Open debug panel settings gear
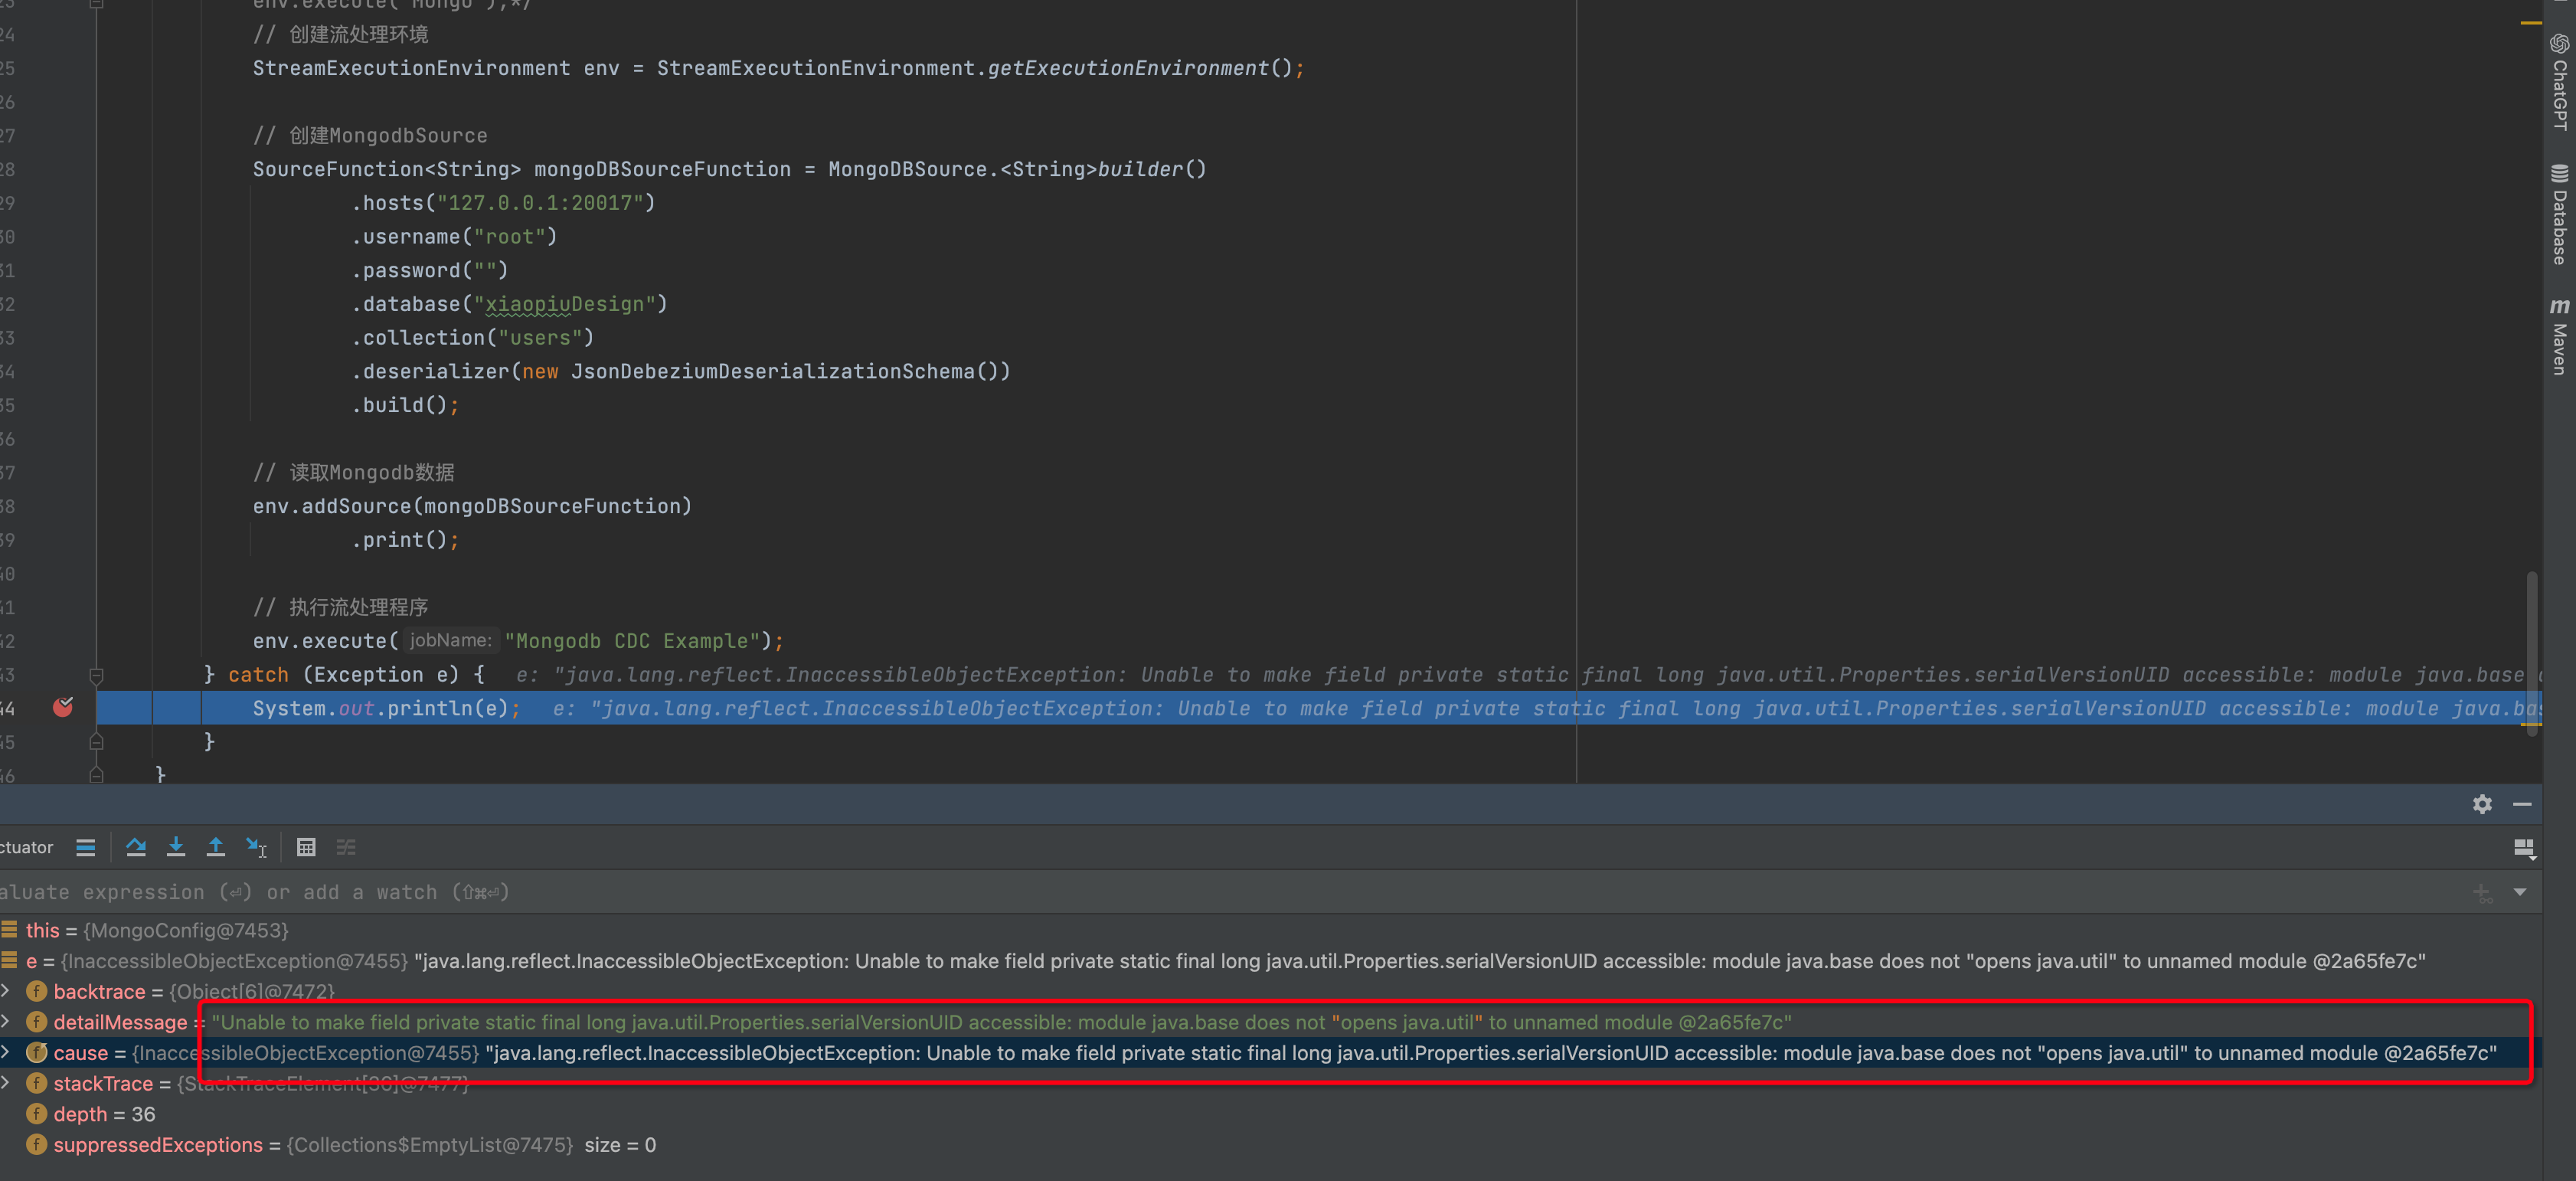This screenshot has height=1181, width=2576. pos(2481,804)
